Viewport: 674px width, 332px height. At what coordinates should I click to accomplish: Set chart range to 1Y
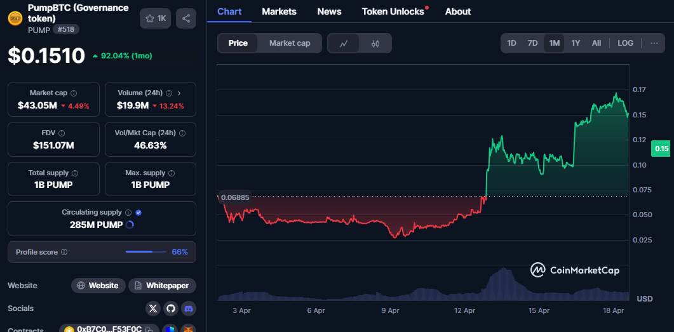[x=576, y=43]
